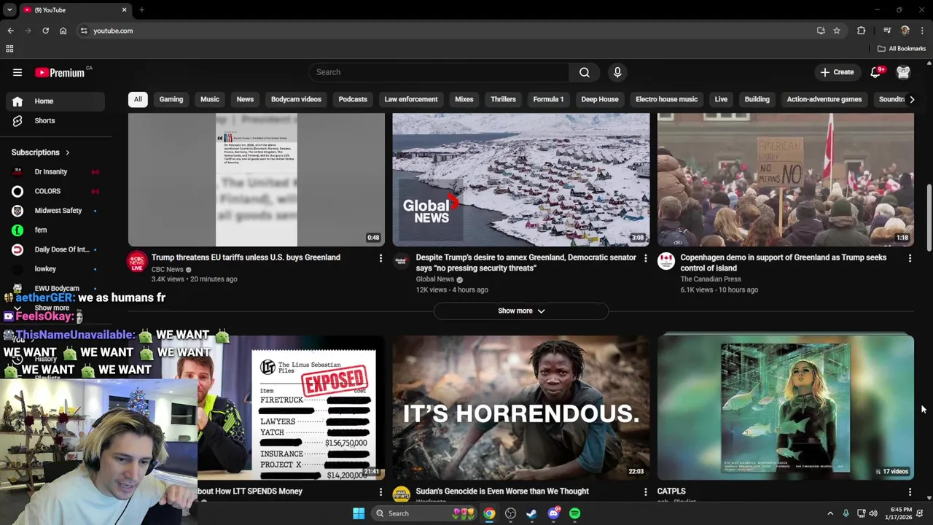Select the Podcasts filter chip
933x525 pixels.
click(353, 99)
